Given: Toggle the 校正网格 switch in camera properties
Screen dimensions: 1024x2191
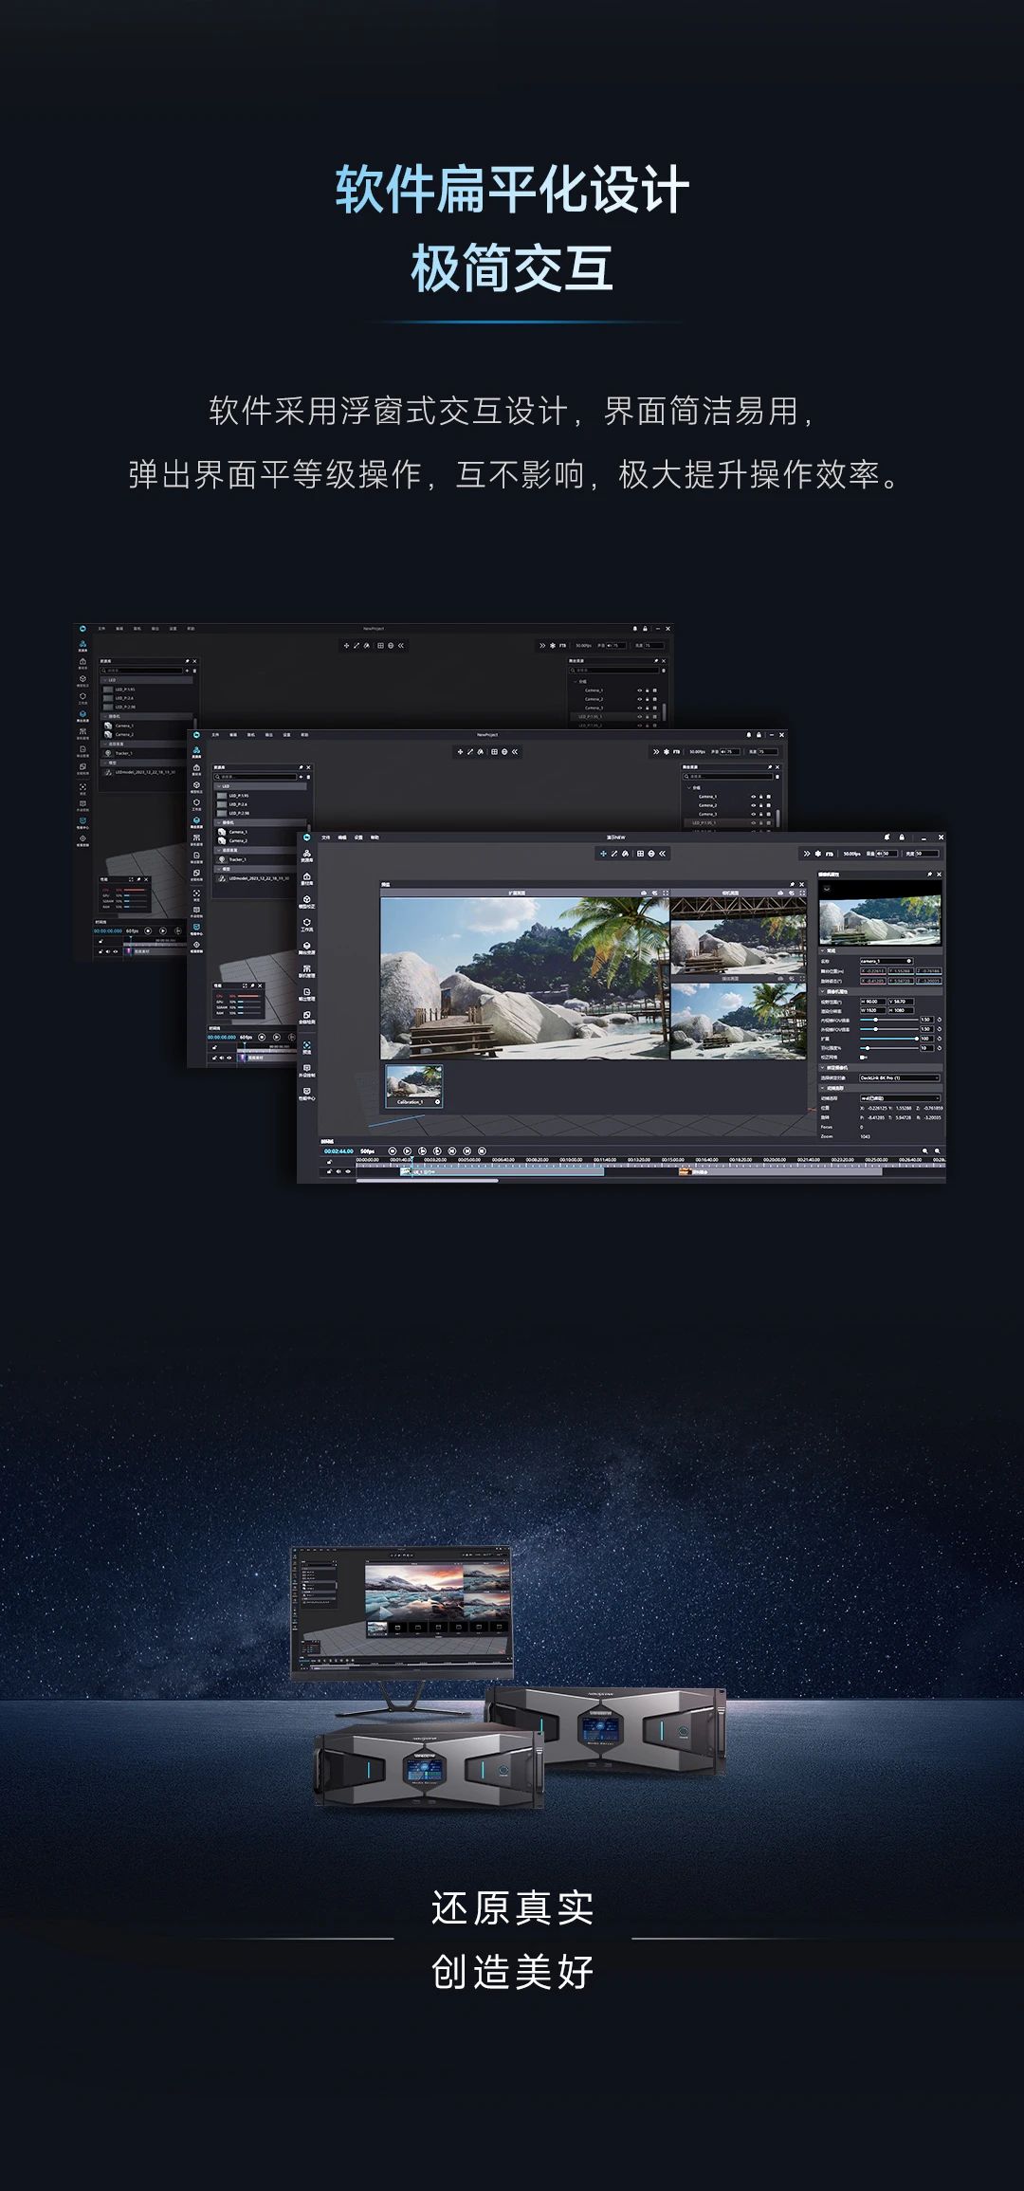Looking at the screenshot, I should point(863,1057).
